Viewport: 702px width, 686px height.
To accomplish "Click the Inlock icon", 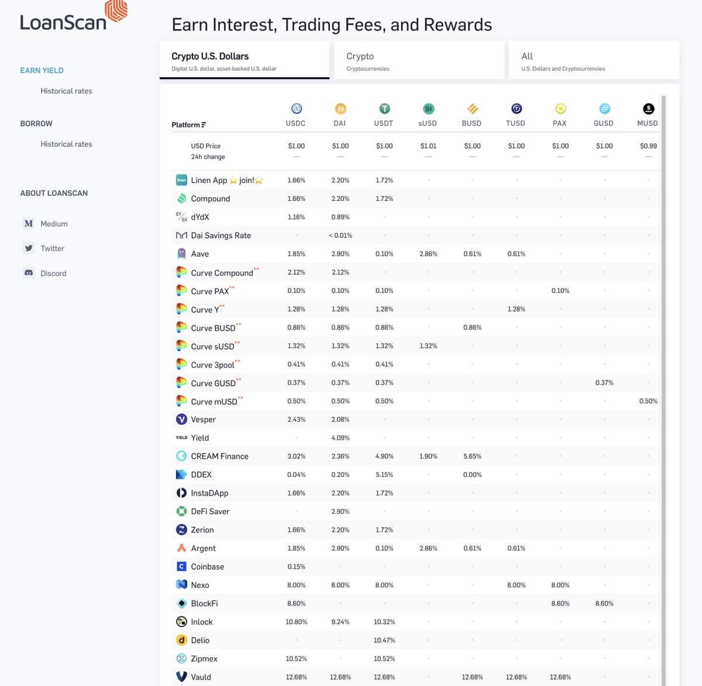I will [x=182, y=622].
